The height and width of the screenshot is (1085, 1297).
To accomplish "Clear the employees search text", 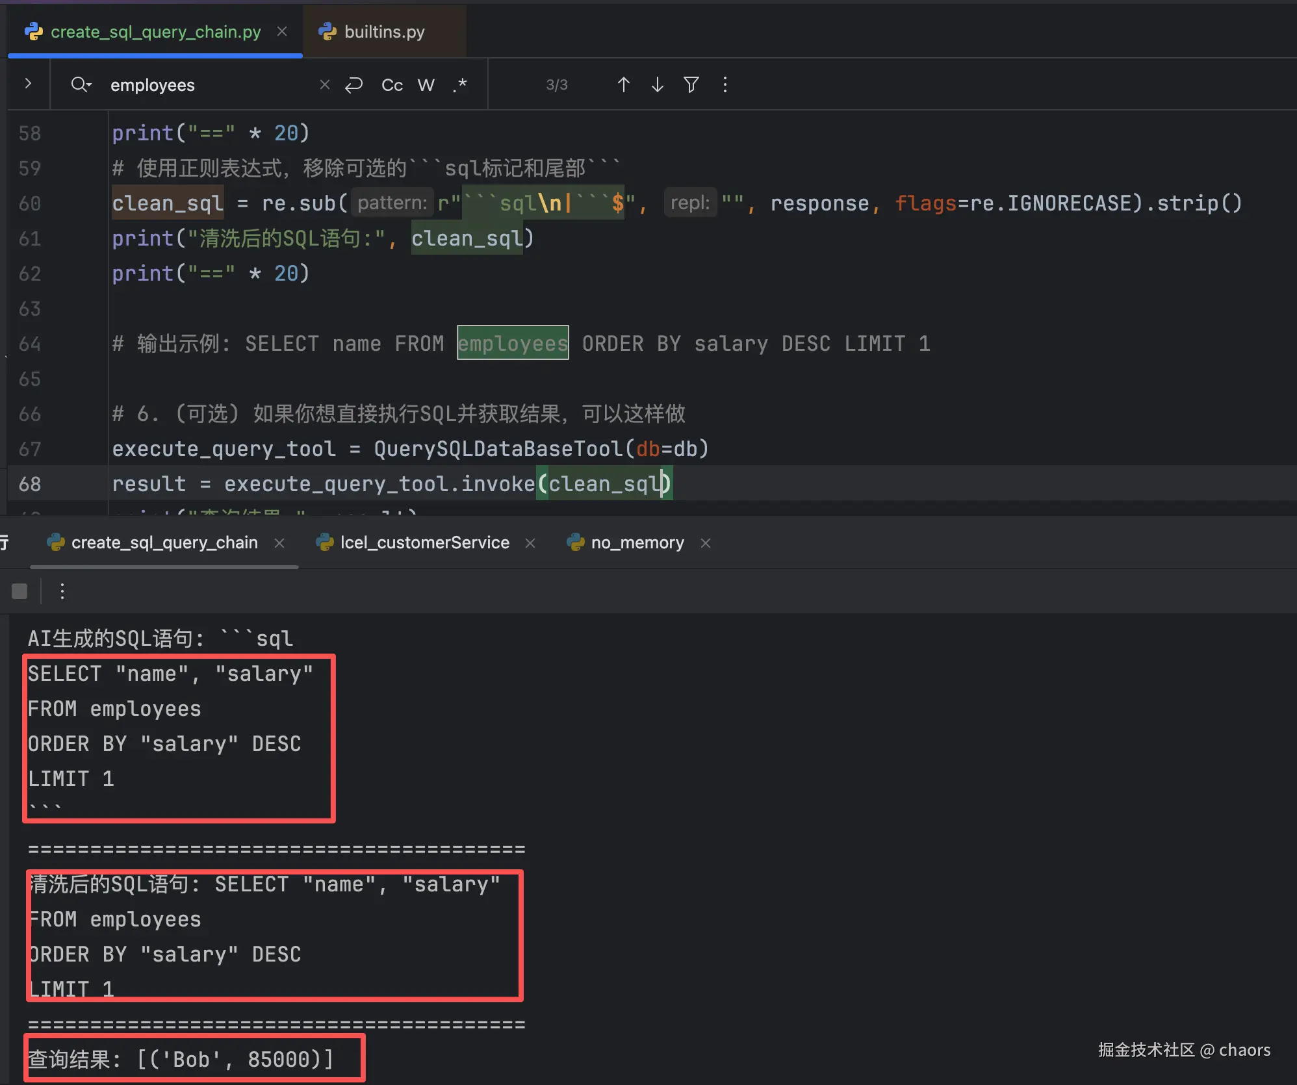I will tap(325, 84).
